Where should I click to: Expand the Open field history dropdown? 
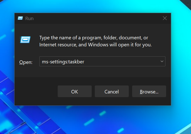pos(162,61)
